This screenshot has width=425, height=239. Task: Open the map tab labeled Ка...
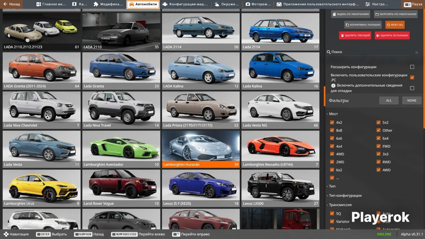[79, 4]
